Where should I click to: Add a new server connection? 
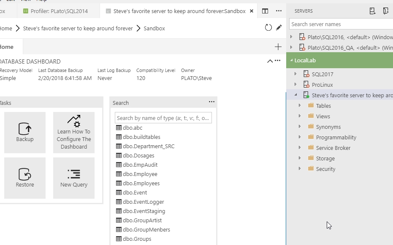pyautogui.click(x=372, y=11)
